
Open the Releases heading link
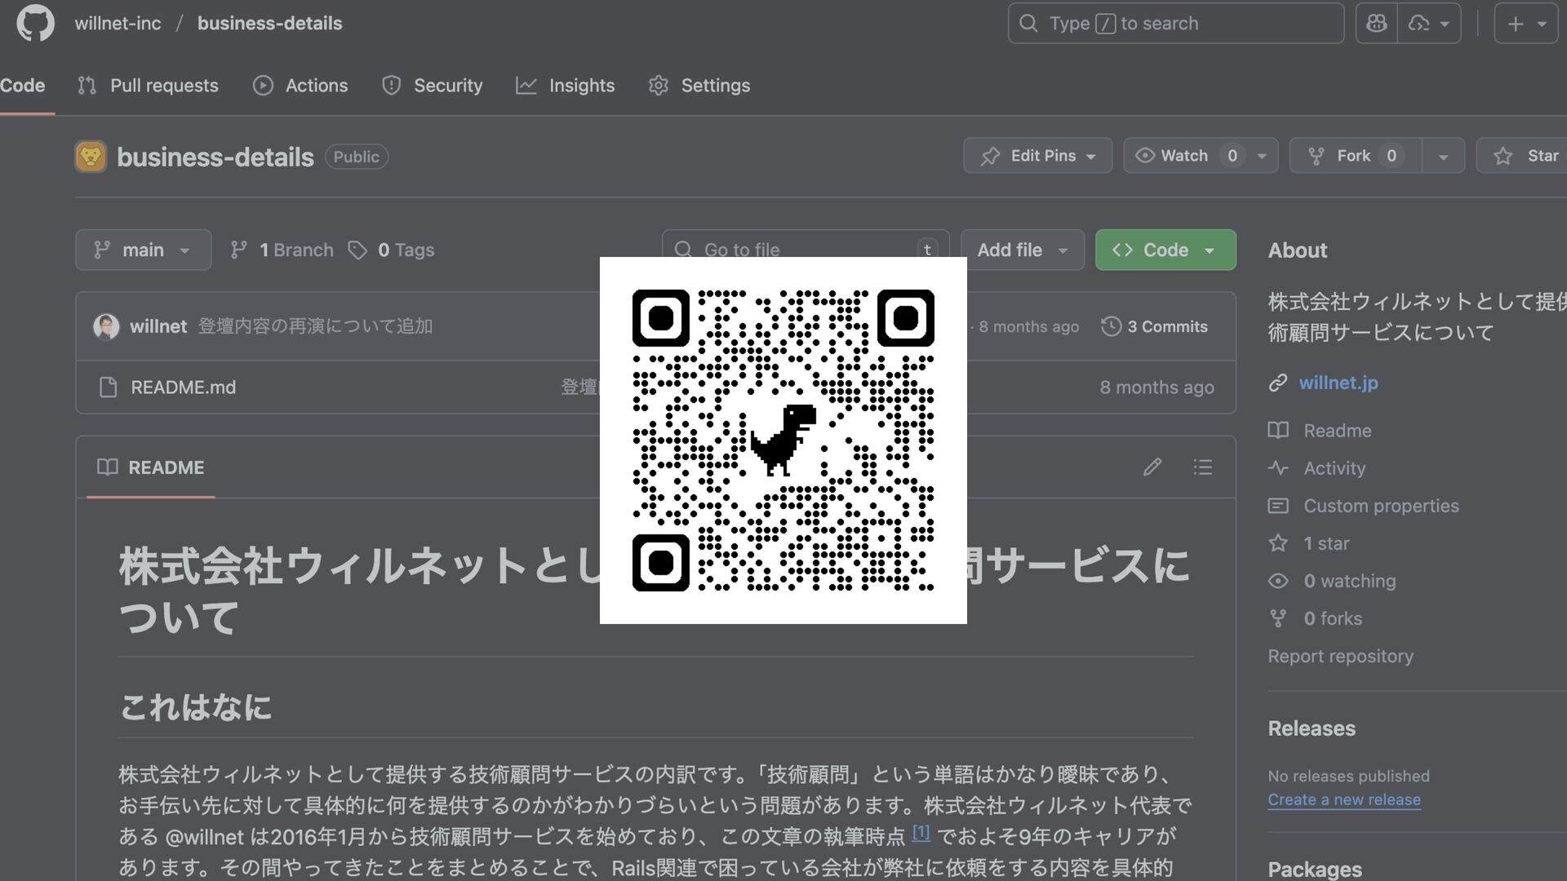(x=1312, y=728)
